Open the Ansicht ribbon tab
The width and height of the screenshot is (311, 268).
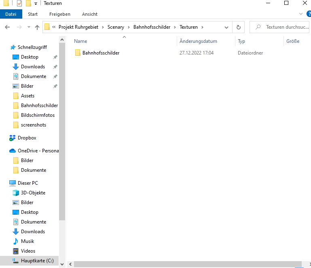90,14
